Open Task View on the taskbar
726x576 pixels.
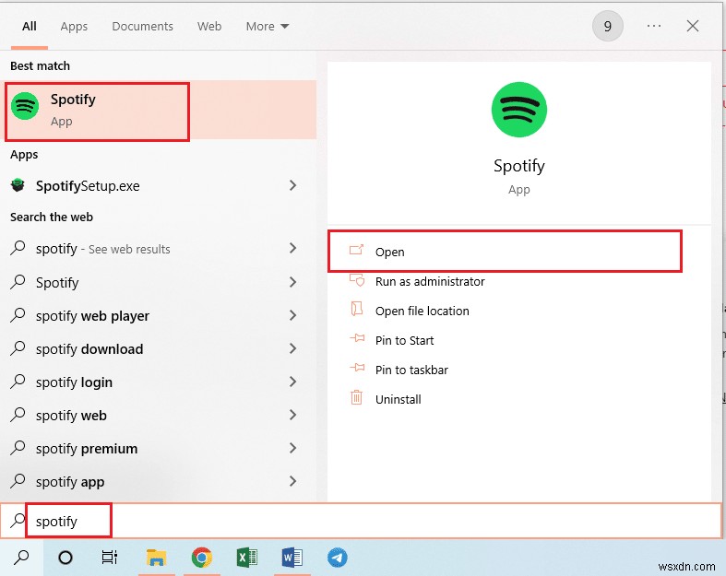point(109,558)
